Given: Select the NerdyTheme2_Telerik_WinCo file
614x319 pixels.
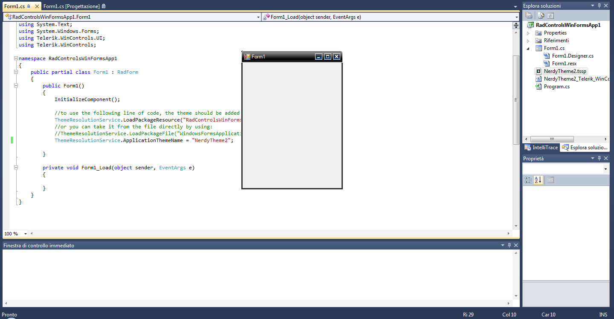Looking at the screenshot, I should [x=576, y=79].
